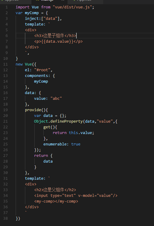The image size is (154, 226).
Task: Click the import keyword on line 1
Action: pyautogui.click(x=23, y=7)
